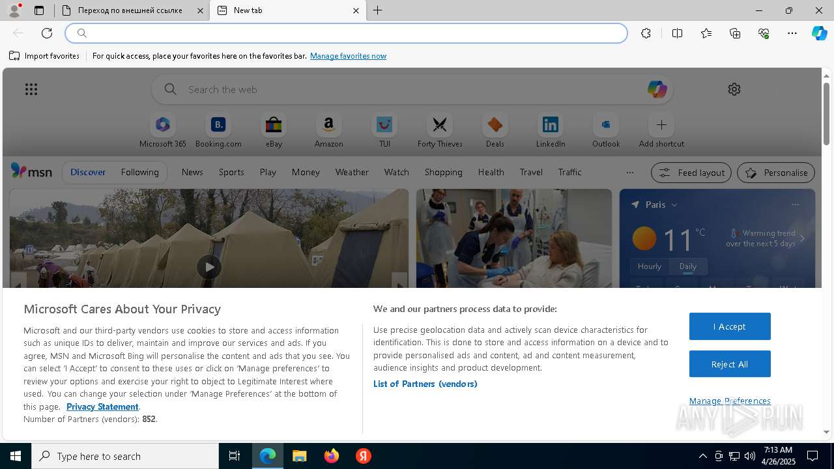The image size is (834, 469).
Task: Click the Search the web box
Action: [412, 89]
